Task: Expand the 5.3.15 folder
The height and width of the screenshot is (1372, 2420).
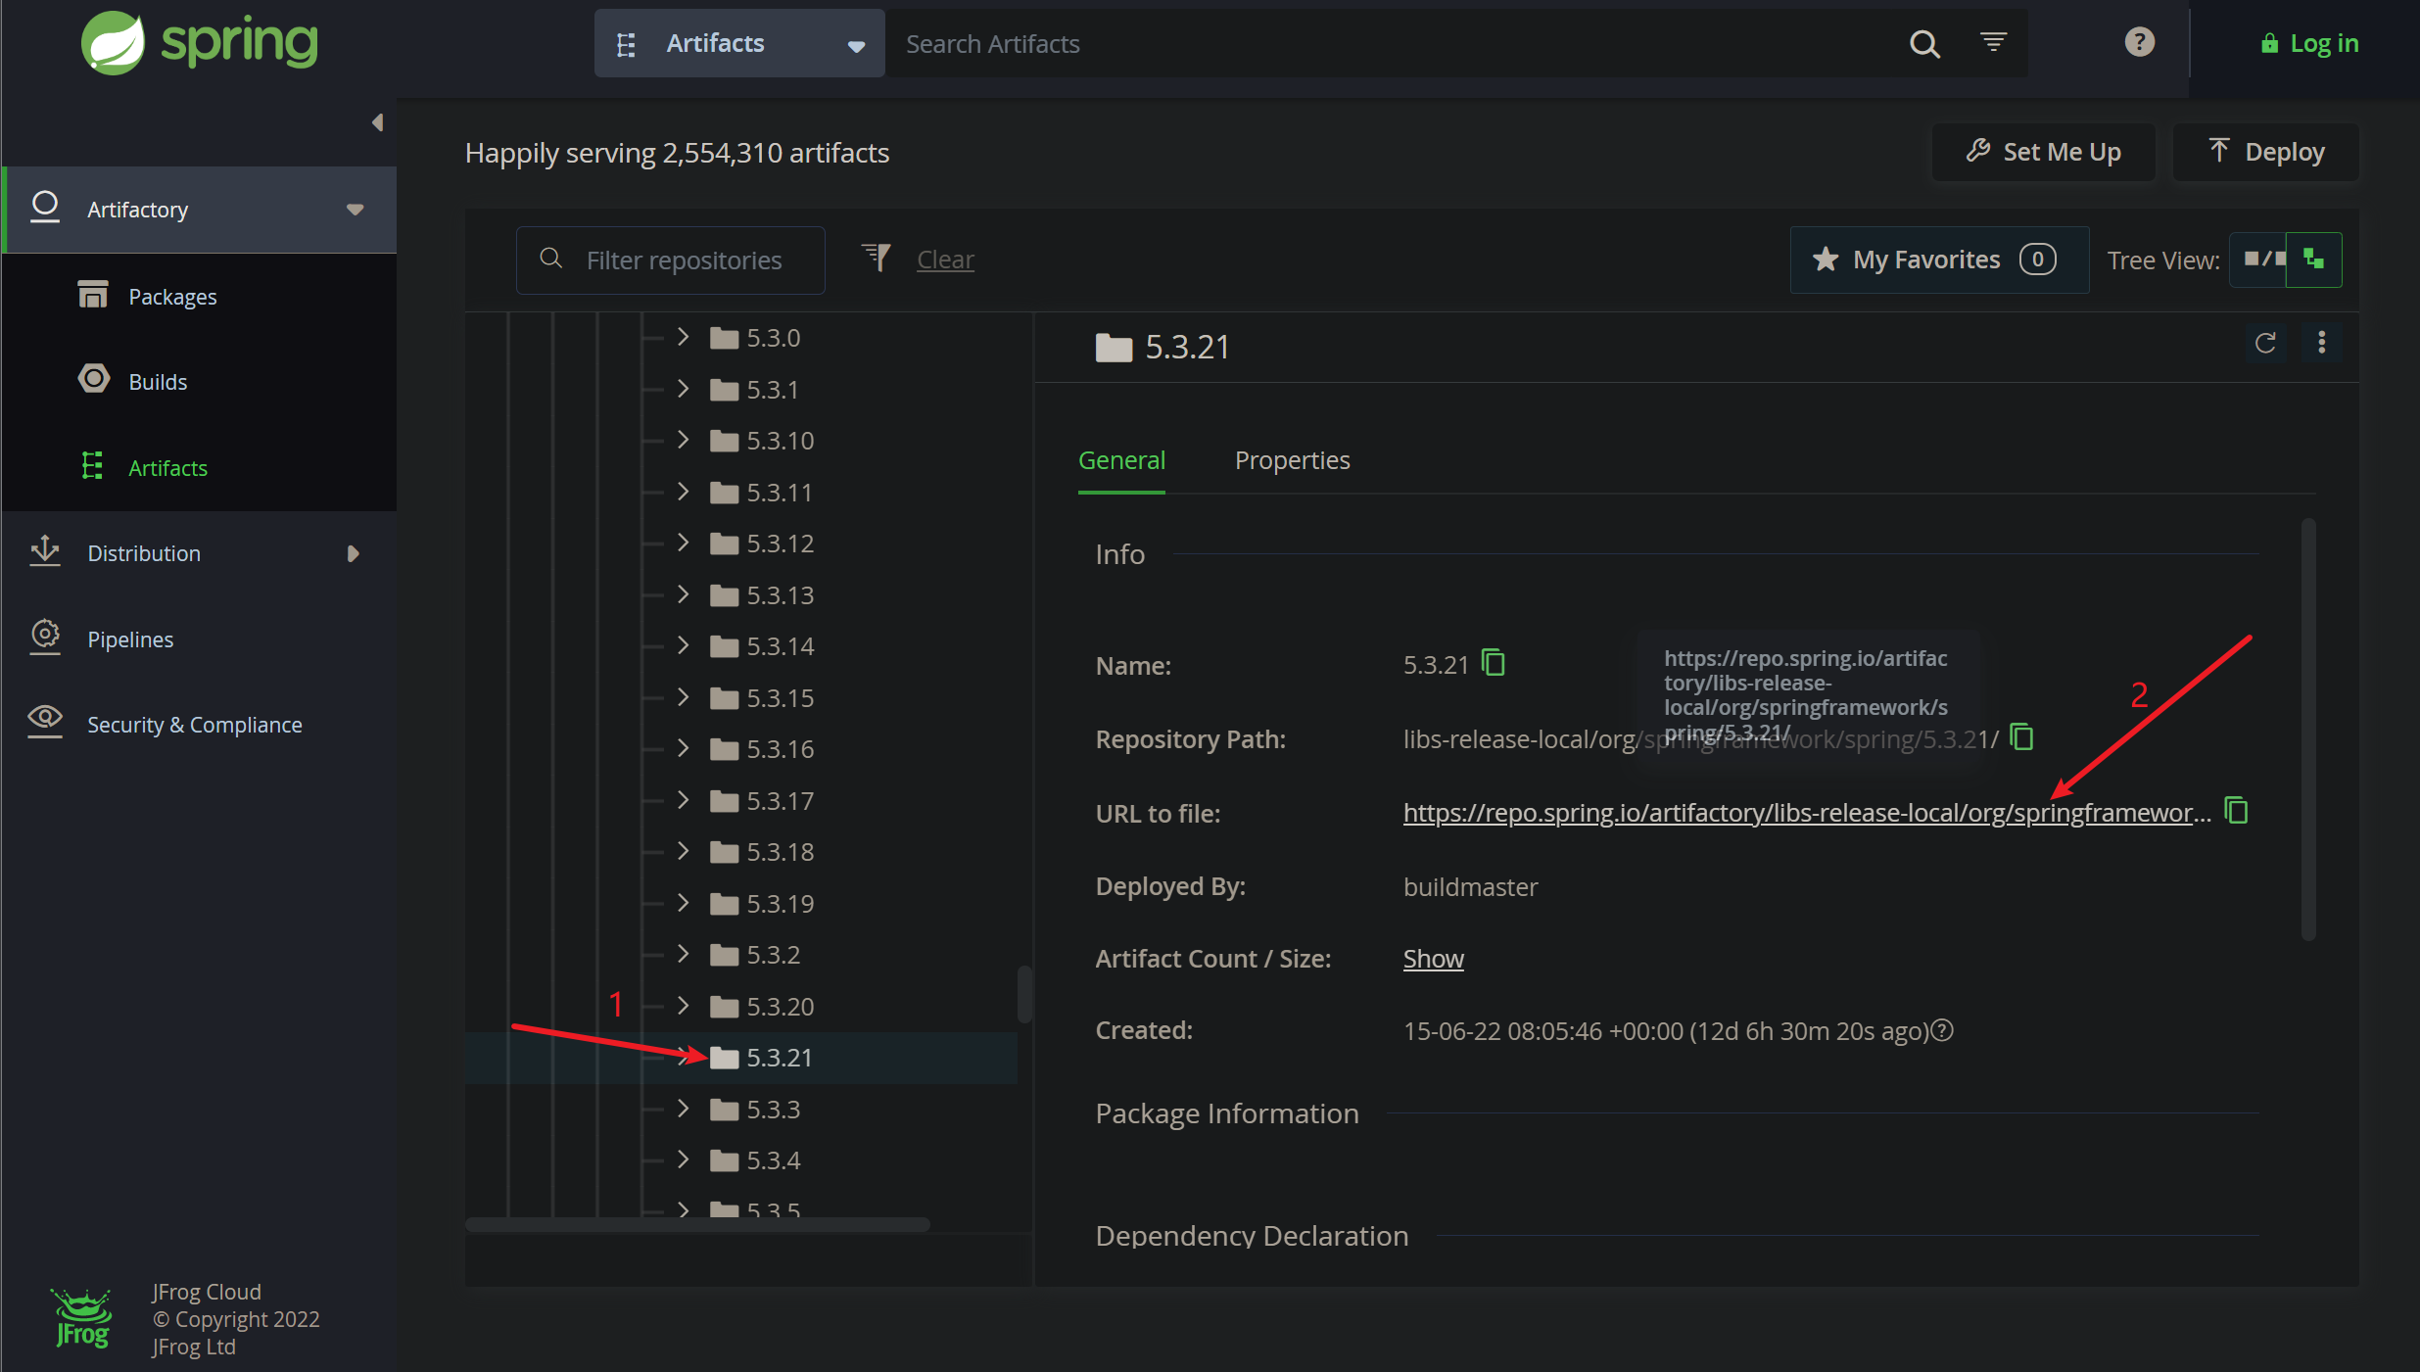Action: [x=684, y=697]
